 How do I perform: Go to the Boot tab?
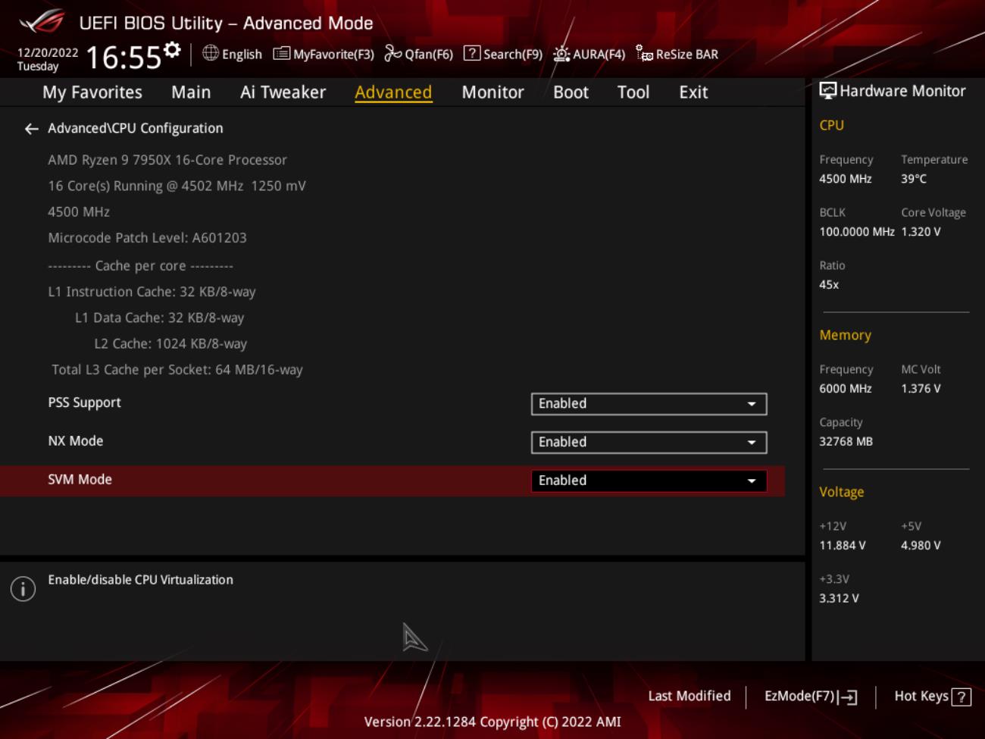click(571, 92)
